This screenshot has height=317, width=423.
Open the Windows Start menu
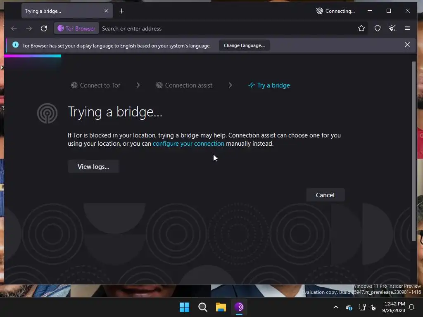pos(185,307)
